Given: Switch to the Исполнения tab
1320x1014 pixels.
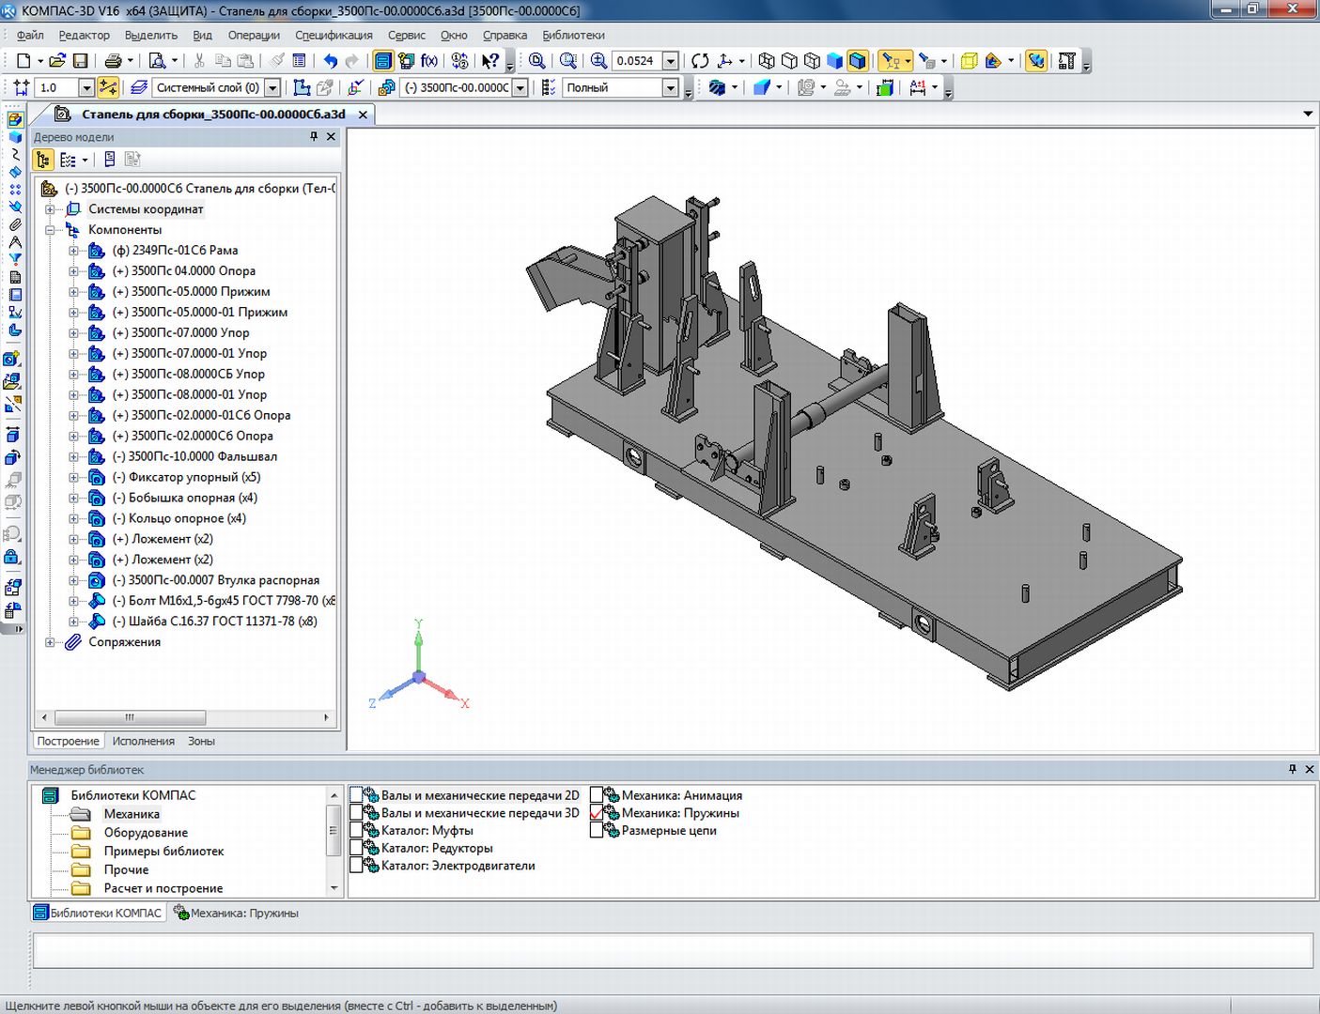Looking at the screenshot, I should pos(143,741).
